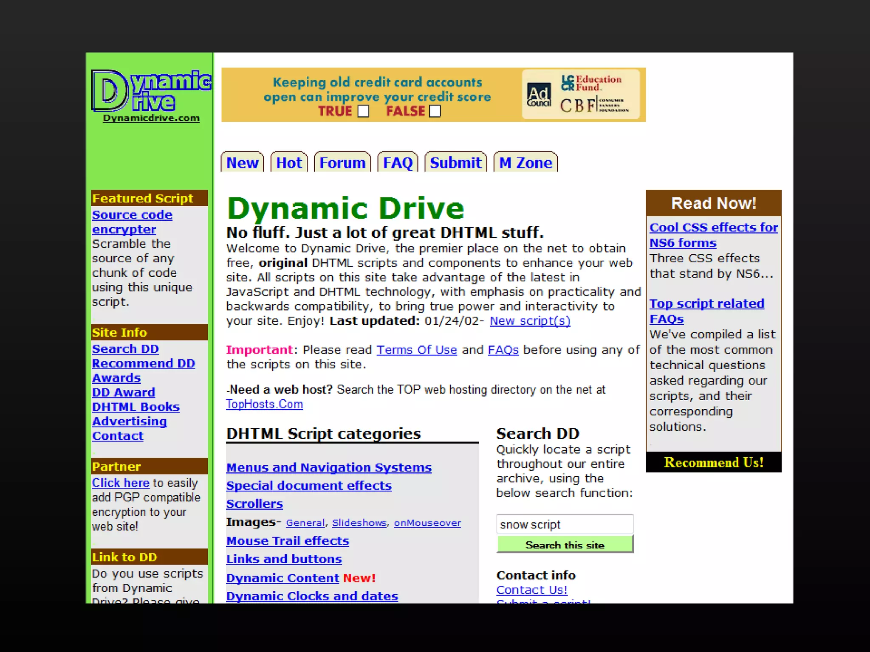Visit the TopHosts.Com link
870x652 pixels.
pyautogui.click(x=264, y=404)
